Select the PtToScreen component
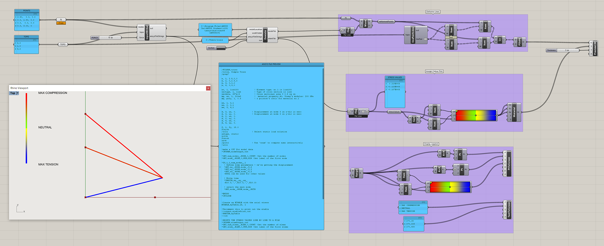The image size is (604, 246). pyautogui.click(x=508, y=163)
